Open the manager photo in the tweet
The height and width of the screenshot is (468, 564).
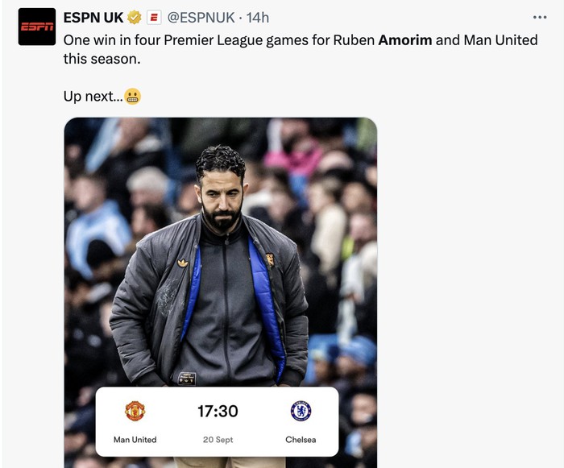221,292
